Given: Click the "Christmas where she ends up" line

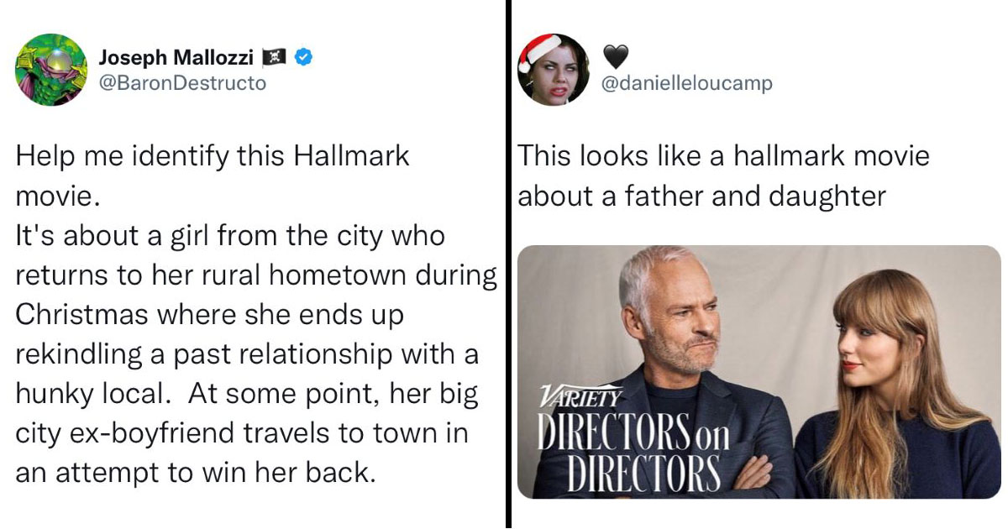Looking at the screenshot, I should tap(209, 315).
